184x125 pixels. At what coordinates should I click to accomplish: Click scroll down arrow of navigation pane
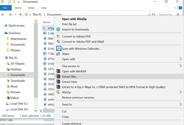[36, 111]
